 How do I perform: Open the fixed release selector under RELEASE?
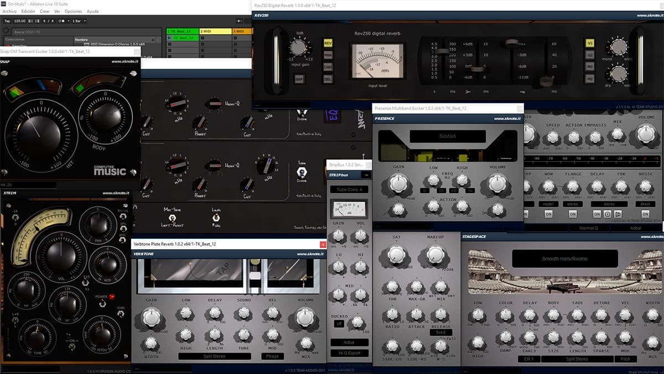(x=440, y=332)
